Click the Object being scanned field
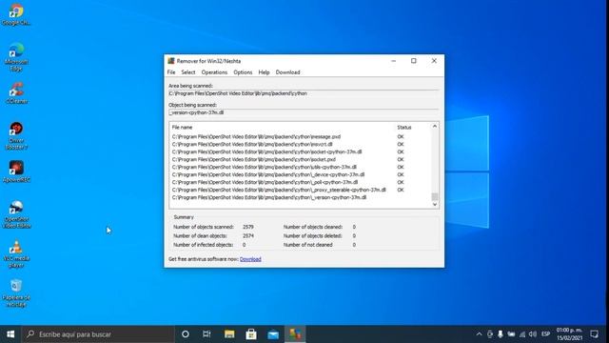This screenshot has width=609, height=343. pyautogui.click(x=304, y=112)
